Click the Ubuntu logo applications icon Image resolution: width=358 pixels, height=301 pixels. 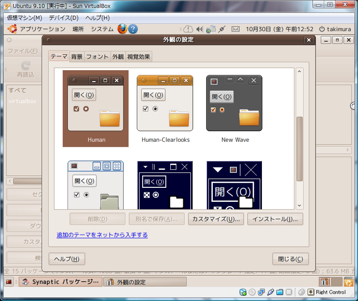(12, 29)
